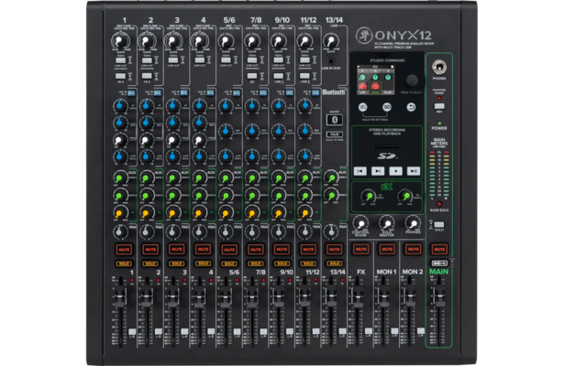Solo channel 13/14

pyautogui.click(x=334, y=264)
